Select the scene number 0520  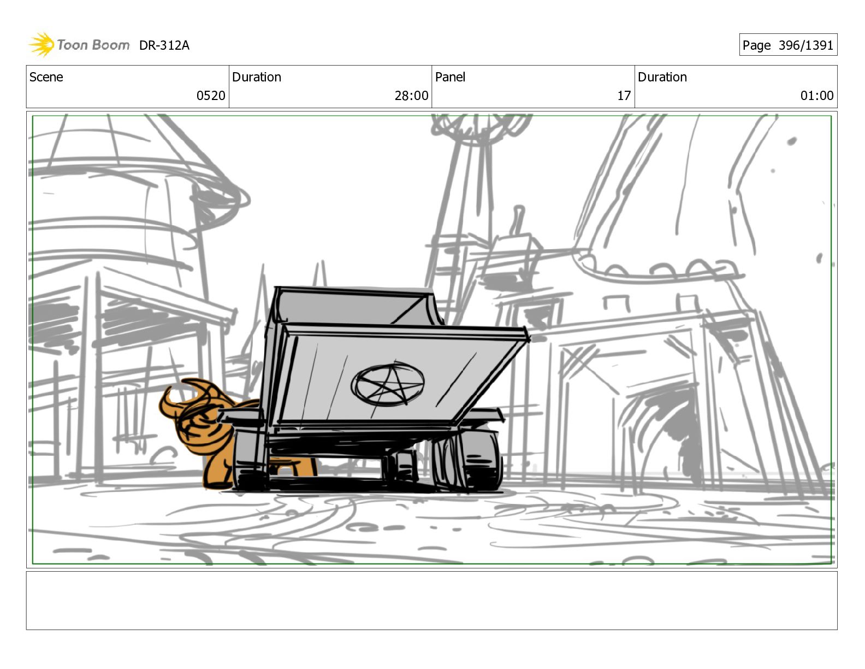(x=211, y=96)
